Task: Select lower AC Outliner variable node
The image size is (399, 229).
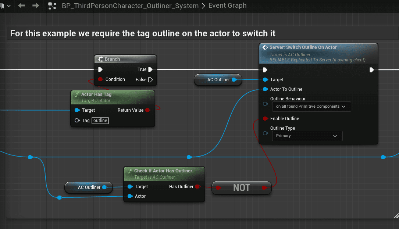Action: tap(89, 187)
